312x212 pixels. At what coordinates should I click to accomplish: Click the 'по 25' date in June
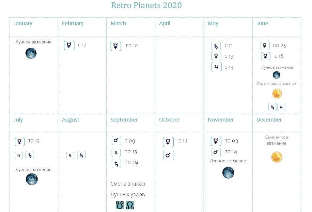279,46
